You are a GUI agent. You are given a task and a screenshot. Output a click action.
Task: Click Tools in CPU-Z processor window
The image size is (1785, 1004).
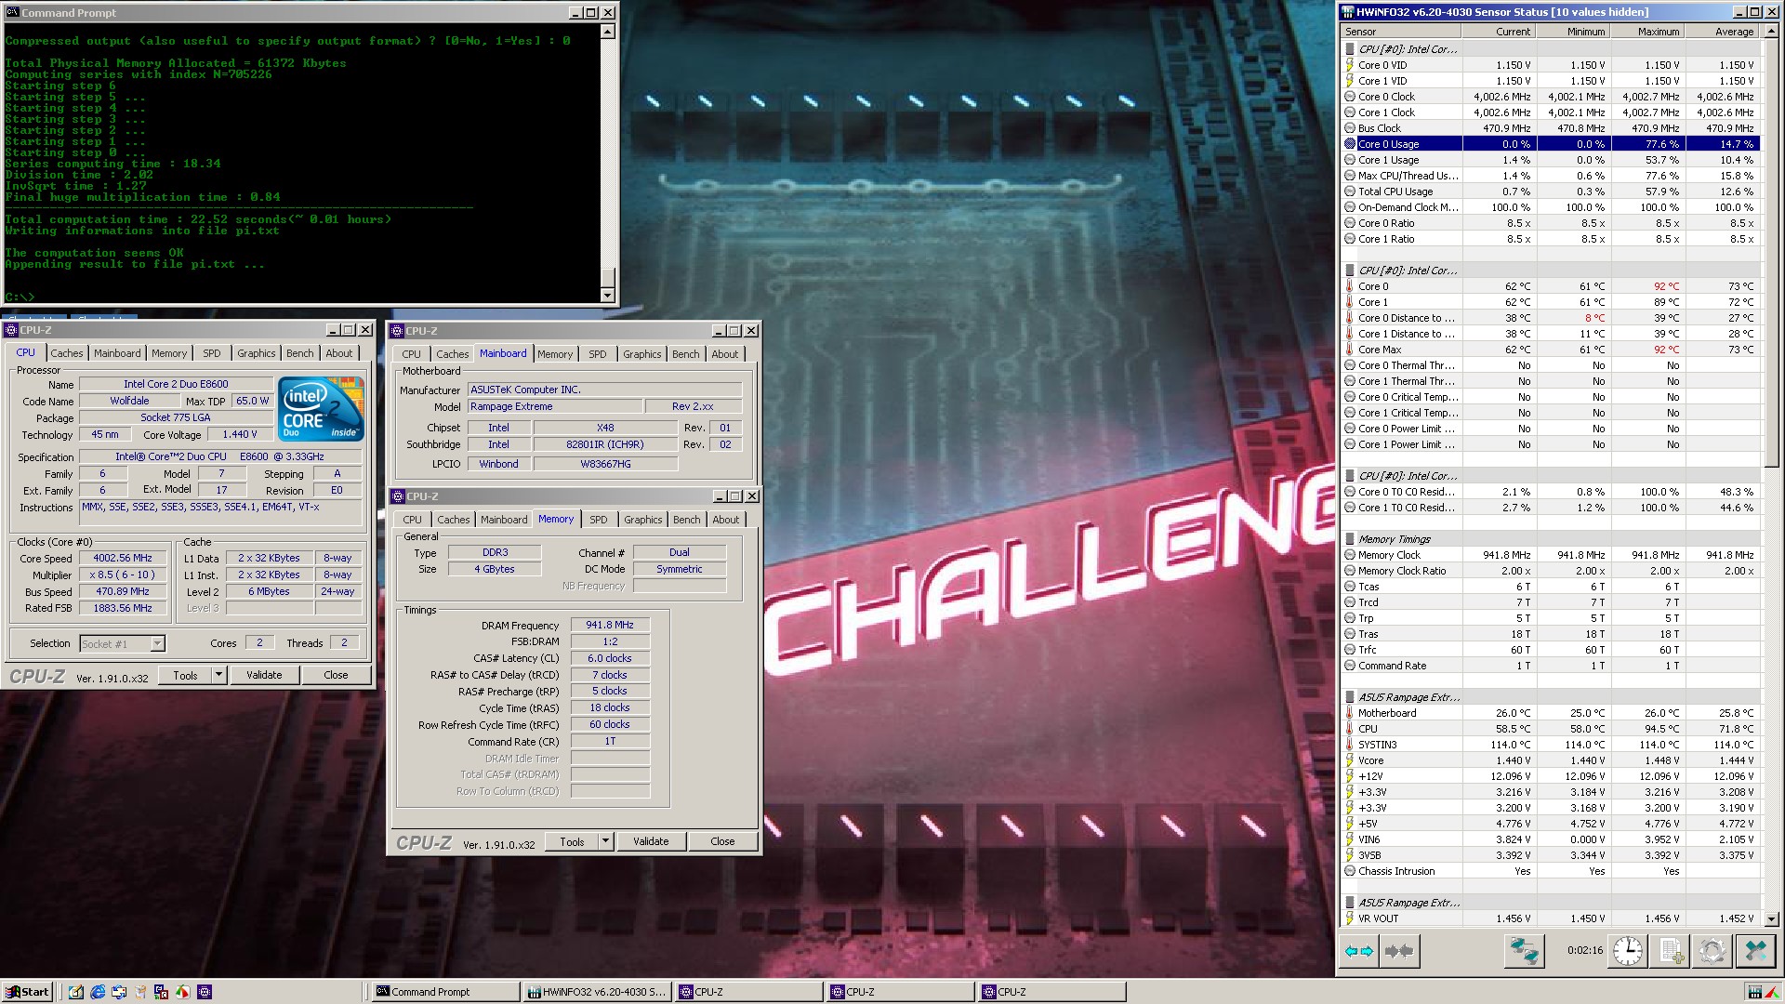pyautogui.click(x=185, y=675)
